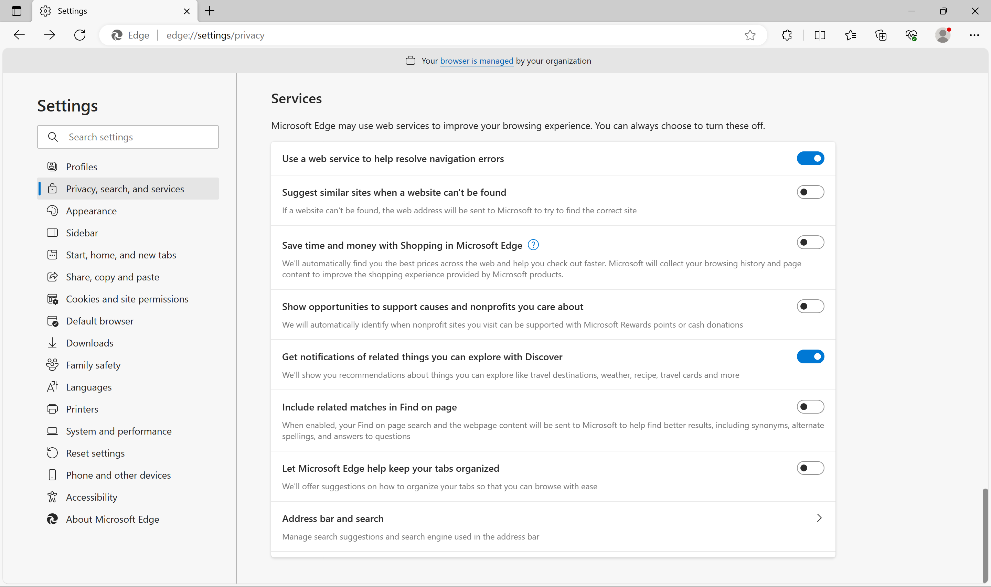
Task: Click the managed briefcase icon in banner
Action: coord(411,61)
